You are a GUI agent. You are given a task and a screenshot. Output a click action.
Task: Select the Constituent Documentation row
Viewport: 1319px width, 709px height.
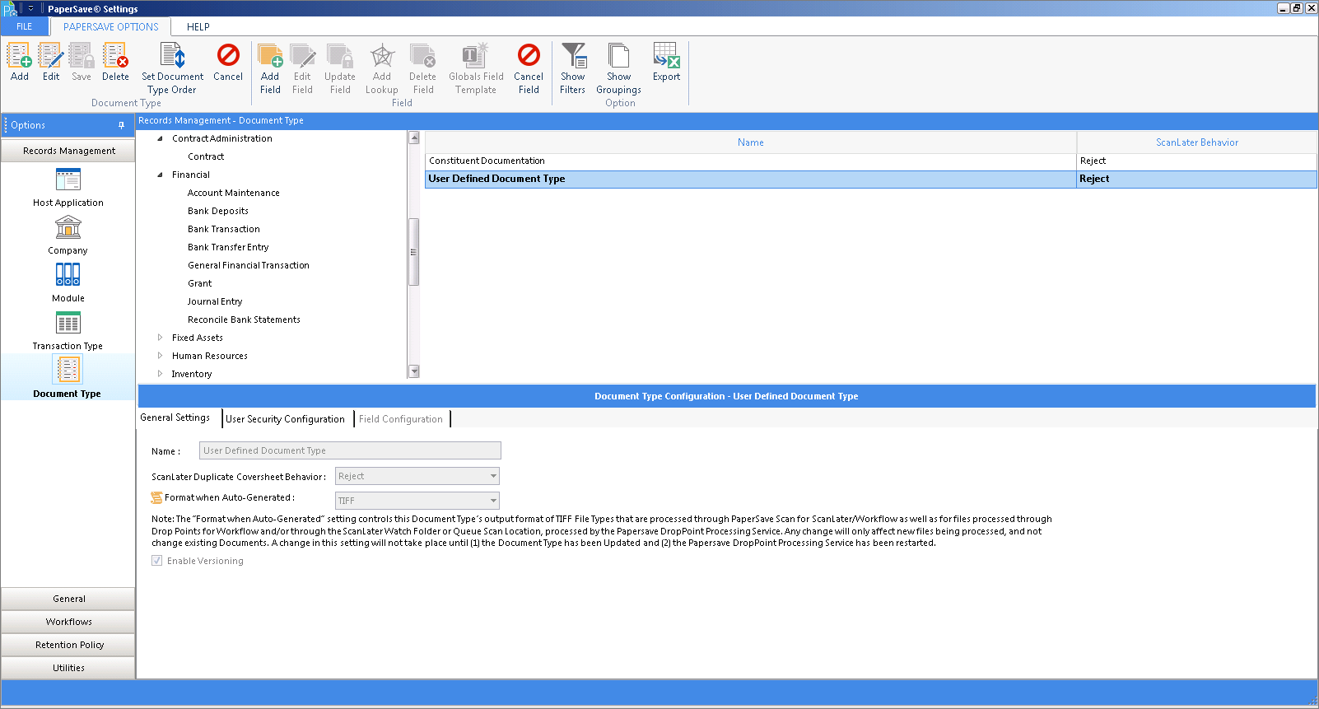[x=871, y=161]
